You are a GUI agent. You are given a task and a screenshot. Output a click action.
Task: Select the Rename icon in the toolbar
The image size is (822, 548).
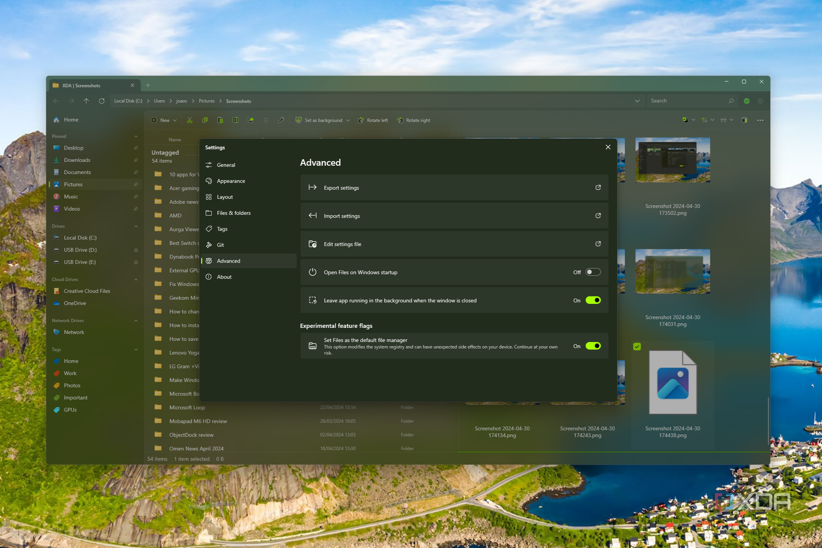click(235, 120)
